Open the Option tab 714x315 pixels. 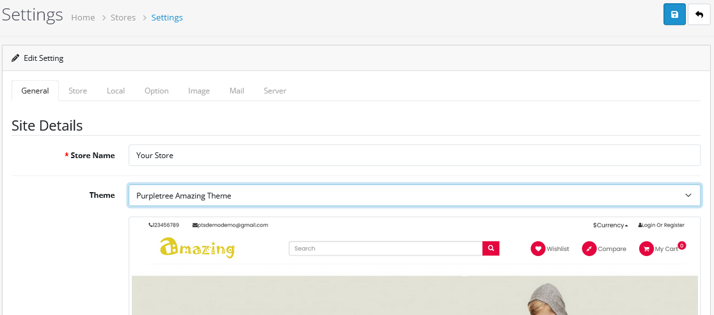pyautogui.click(x=157, y=91)
